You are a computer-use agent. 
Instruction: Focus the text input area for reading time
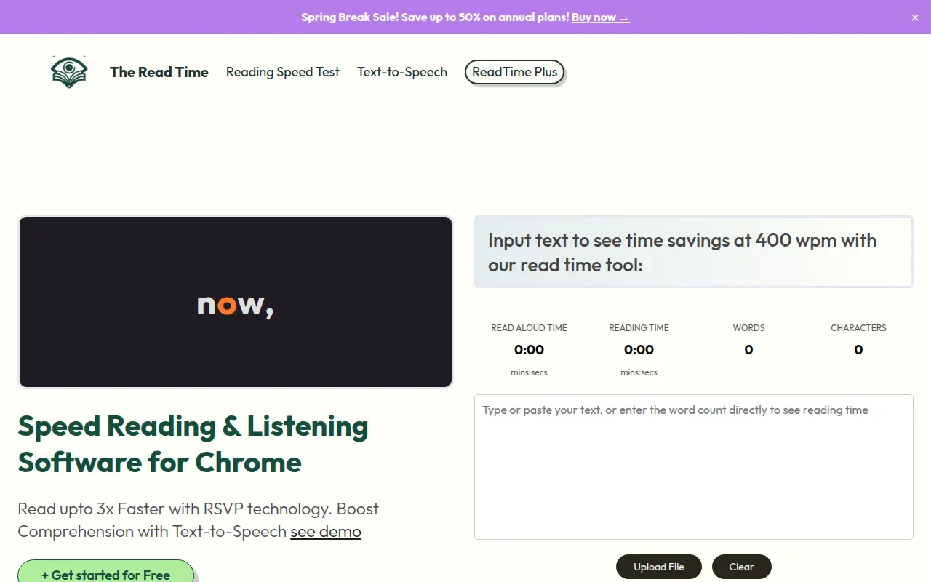[694, 467]
